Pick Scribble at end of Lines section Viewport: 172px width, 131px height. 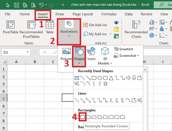click(x=140, y=100)
